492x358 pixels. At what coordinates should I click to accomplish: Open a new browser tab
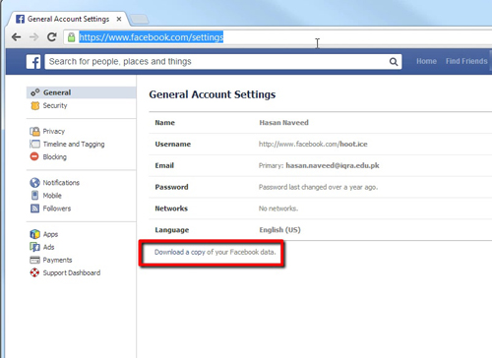[x=139, y=20]
